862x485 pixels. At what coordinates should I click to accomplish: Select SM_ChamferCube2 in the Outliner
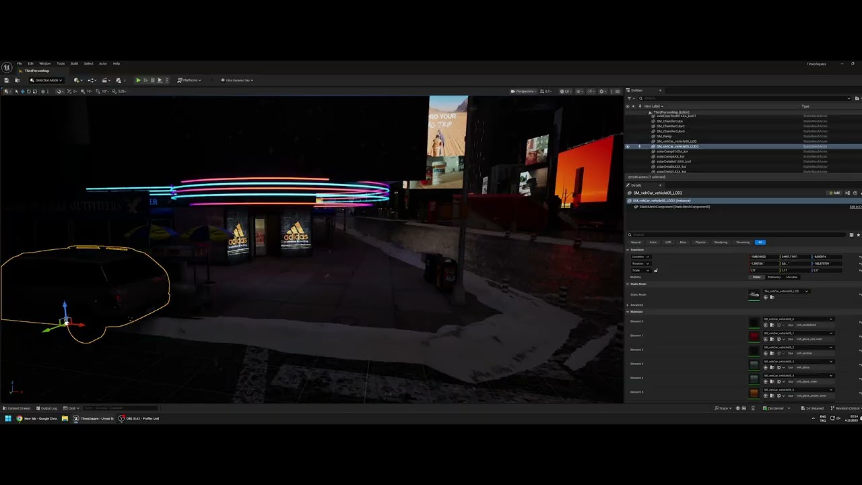[x=670, y=126]
